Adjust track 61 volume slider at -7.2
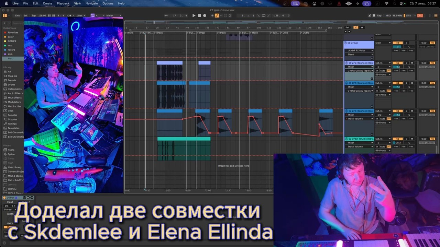Viewport: 440px width, 247px height. [x=398, y=87]
